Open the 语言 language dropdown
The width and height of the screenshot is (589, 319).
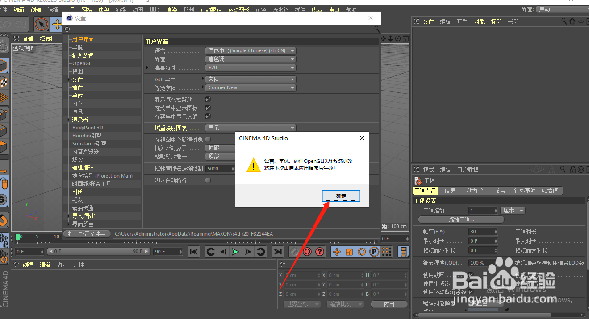pyautogui.click(x=251, y=51)
